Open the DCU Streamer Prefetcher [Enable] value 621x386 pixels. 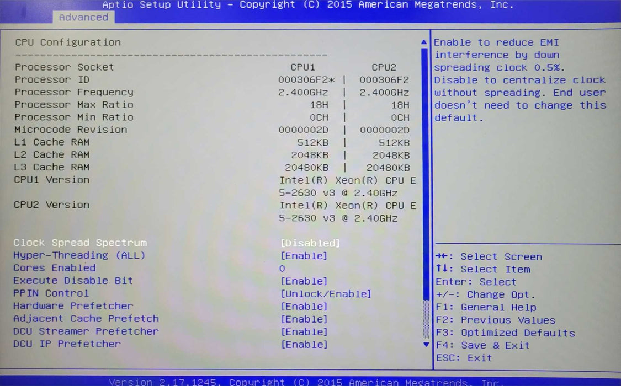[304, 332]
